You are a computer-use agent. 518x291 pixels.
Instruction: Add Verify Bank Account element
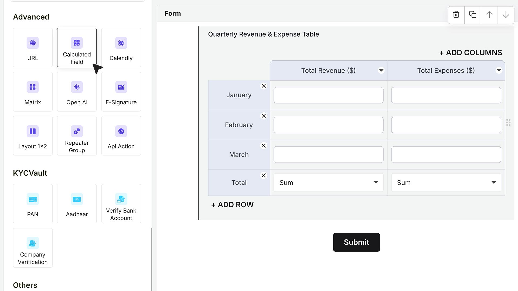pos(121,204)
